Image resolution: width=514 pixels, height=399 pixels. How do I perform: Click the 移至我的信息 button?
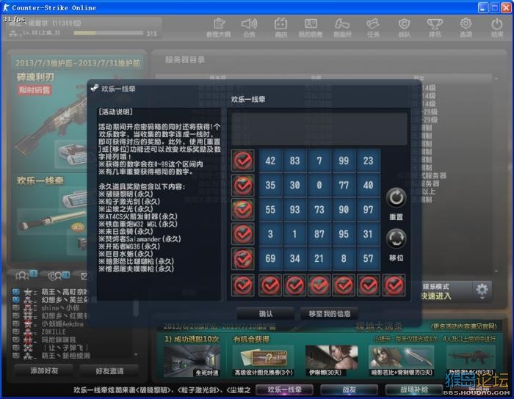pyautogui.click(x=330, y=314)
